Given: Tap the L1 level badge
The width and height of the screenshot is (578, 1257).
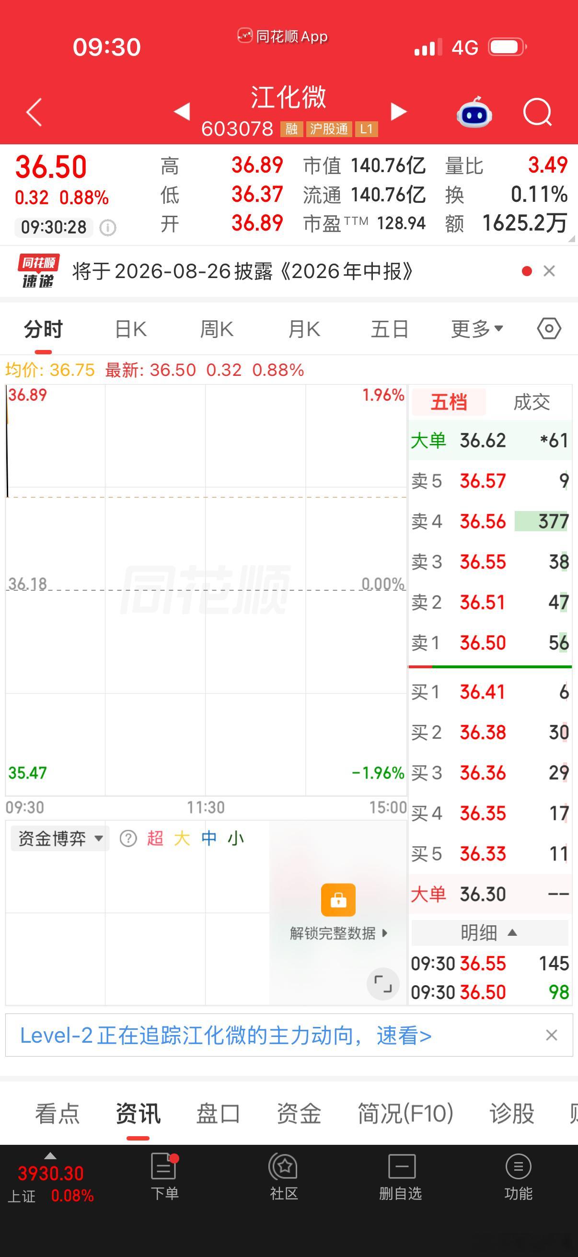Looking at the screenshot, I should pyautogui.click(x=366, y=129).
